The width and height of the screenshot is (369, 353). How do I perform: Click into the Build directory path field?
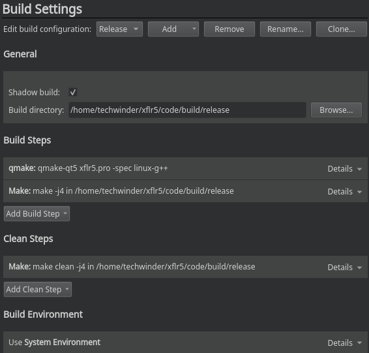coord(187,110)
